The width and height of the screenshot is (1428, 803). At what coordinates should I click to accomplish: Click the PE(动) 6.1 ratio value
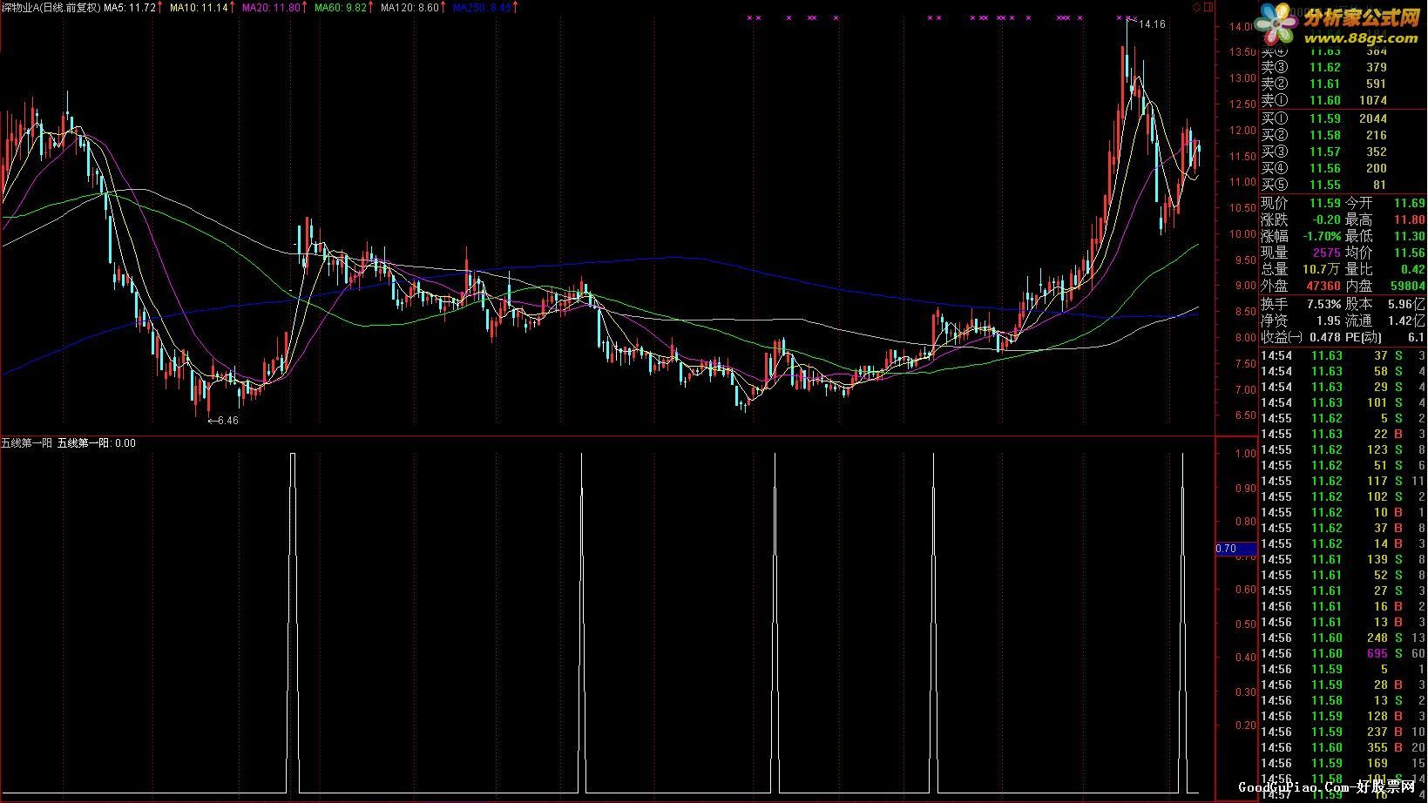(x=1416, y=337)
